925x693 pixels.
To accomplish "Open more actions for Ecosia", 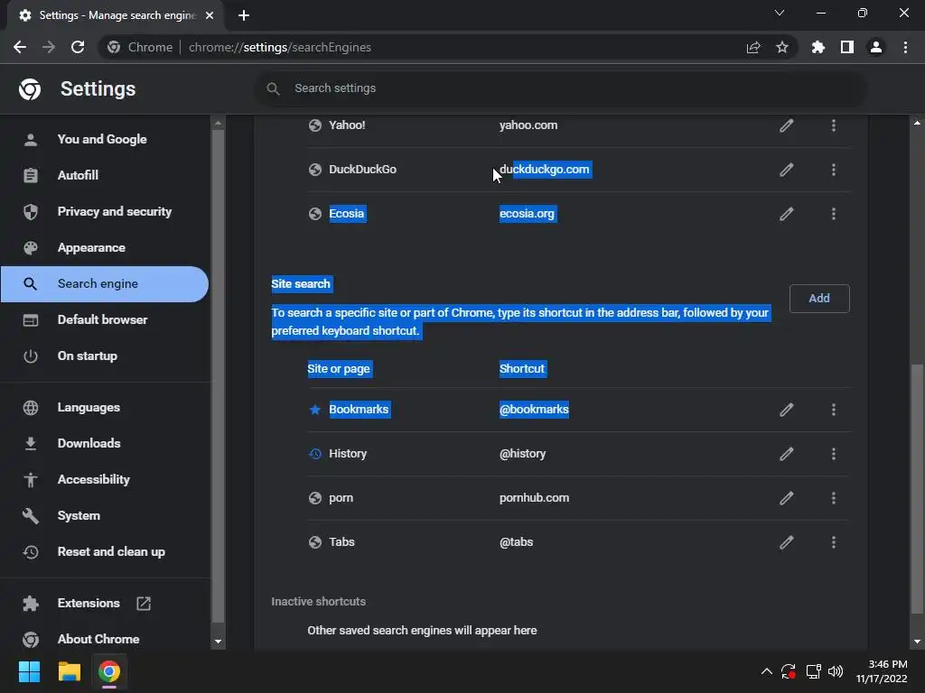I will click(834, 214).
